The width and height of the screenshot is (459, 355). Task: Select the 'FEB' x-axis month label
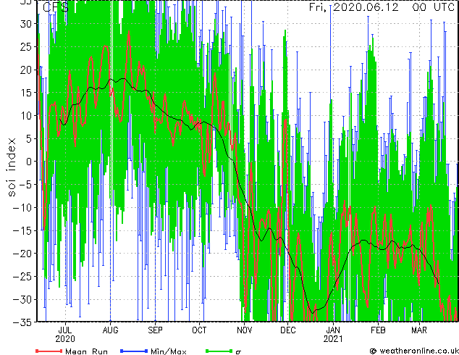(378, 330)
